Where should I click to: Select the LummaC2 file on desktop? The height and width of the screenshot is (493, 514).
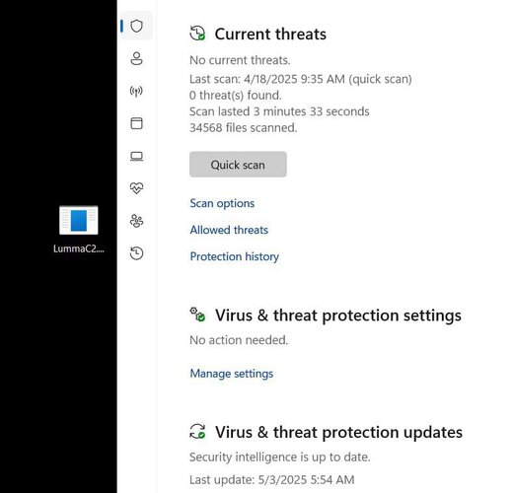tap(79, 229)
